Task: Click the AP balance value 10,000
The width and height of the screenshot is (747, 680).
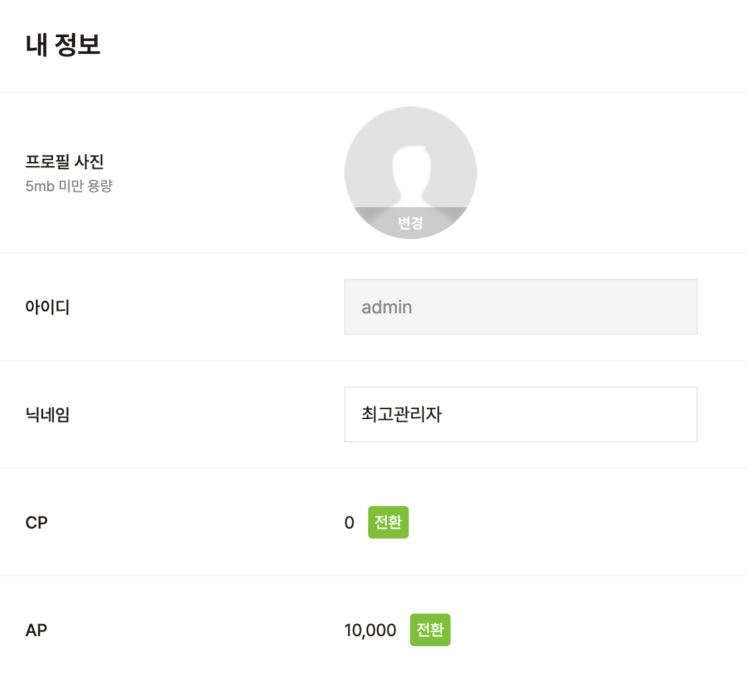Action: click(x=370, y=630)
